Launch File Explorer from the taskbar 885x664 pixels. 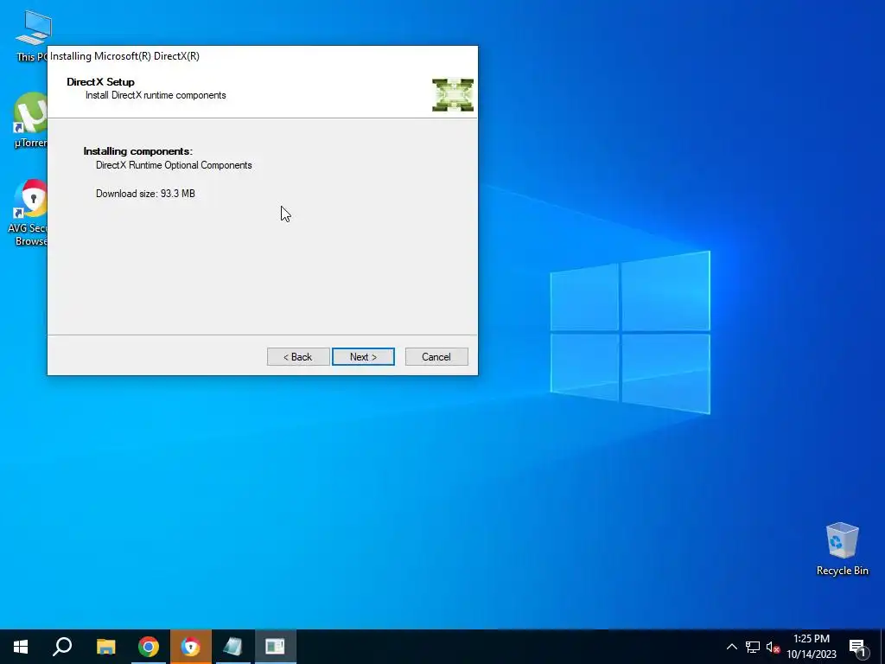(105, 647)
